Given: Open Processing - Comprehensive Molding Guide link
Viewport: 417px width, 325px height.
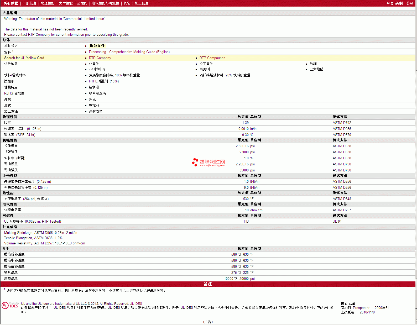Looking at the screenshot, I should pos(129,52).
